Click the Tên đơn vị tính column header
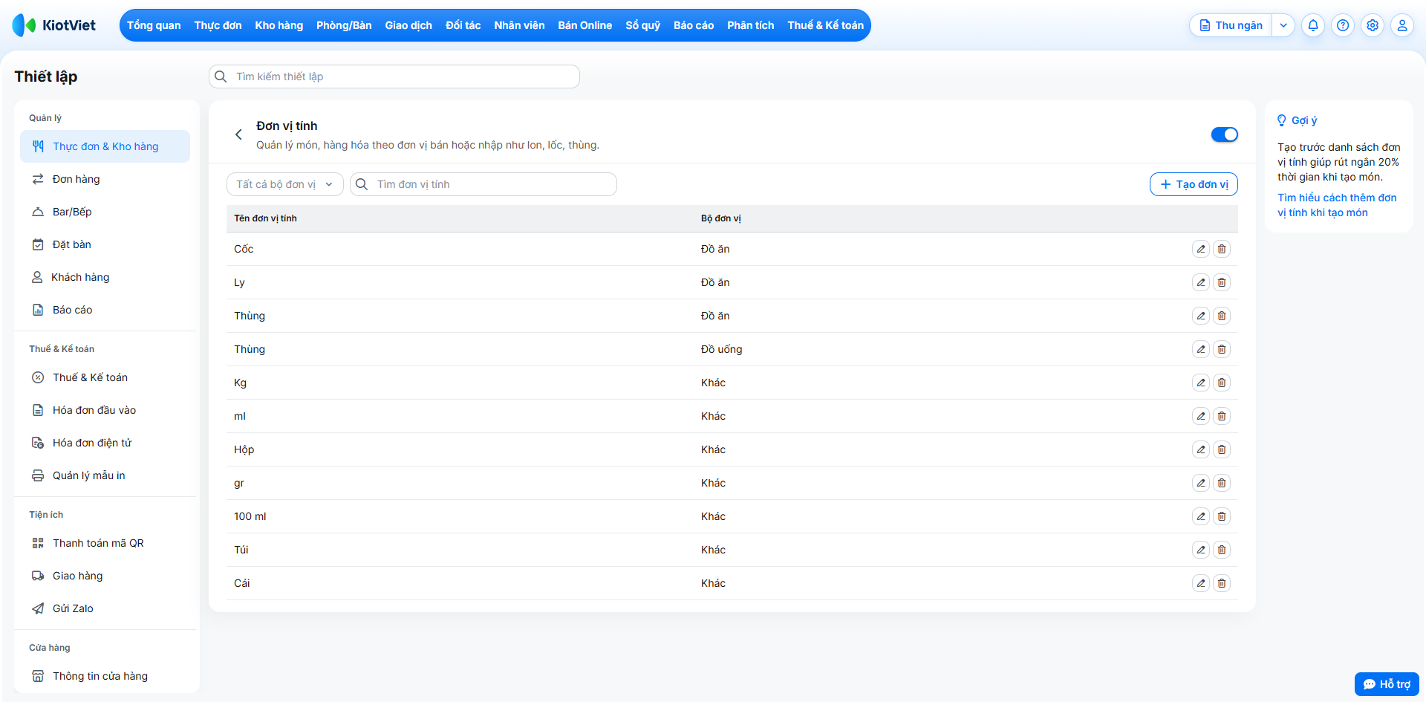 265,218
